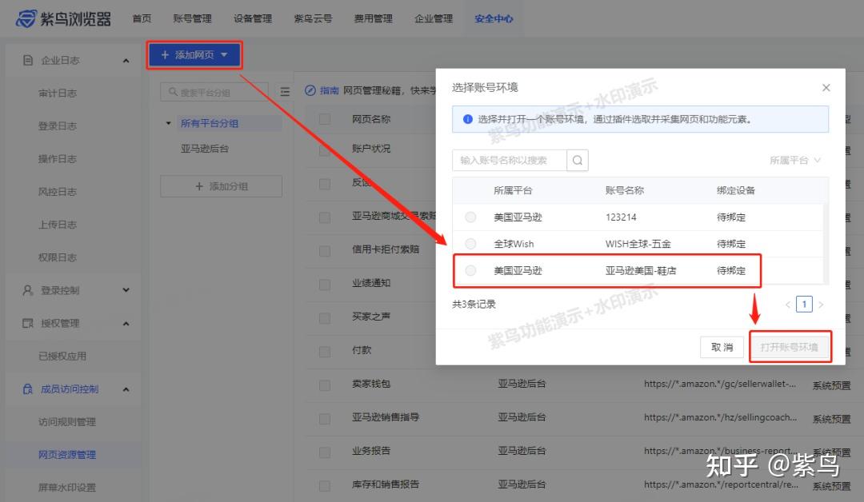
Task: Open the 首页 top menu
Action: pyautogui.click(x=142, y=18)
